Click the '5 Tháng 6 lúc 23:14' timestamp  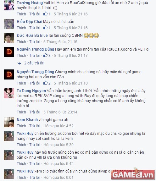pyautogui.click(x=60, y=112)
